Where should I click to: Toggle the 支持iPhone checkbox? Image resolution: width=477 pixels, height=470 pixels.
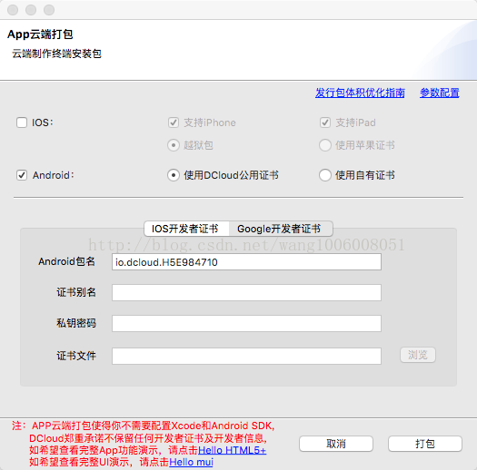pyautogui.click(x=174, y=122)
